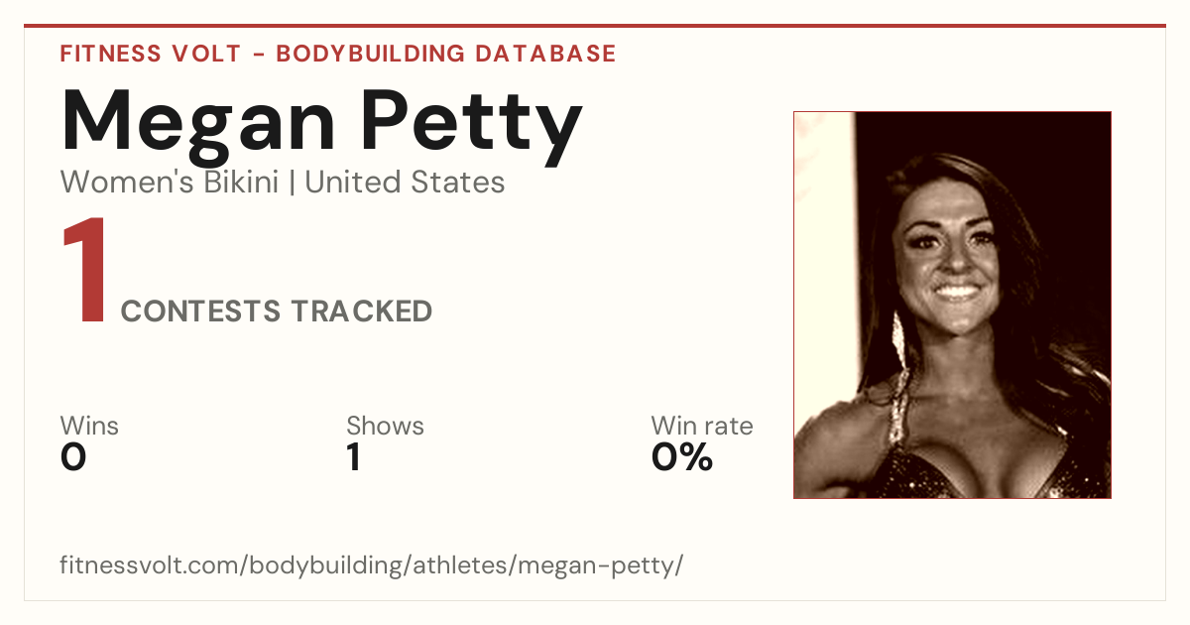1190x625 pixels.
Task: Open the fitnessvolt.com athlete URL text
Action: (372, 566)
